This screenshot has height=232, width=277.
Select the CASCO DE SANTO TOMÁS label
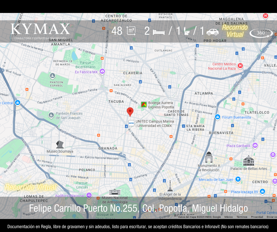coord(176,113)
